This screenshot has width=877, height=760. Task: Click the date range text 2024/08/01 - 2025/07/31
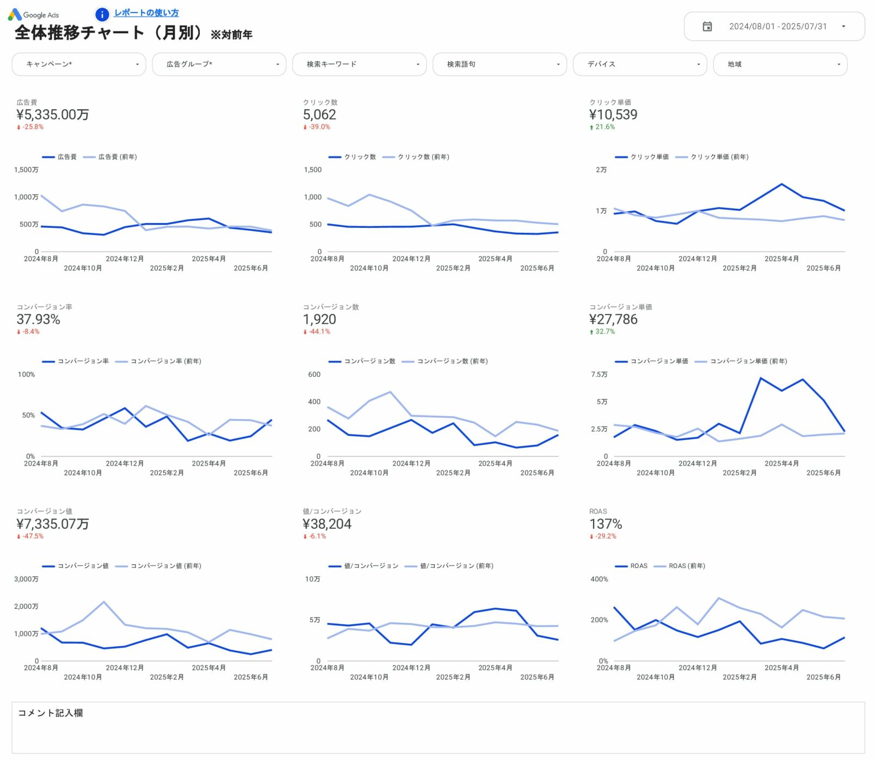pyautogui.click(x=778, y=27)
